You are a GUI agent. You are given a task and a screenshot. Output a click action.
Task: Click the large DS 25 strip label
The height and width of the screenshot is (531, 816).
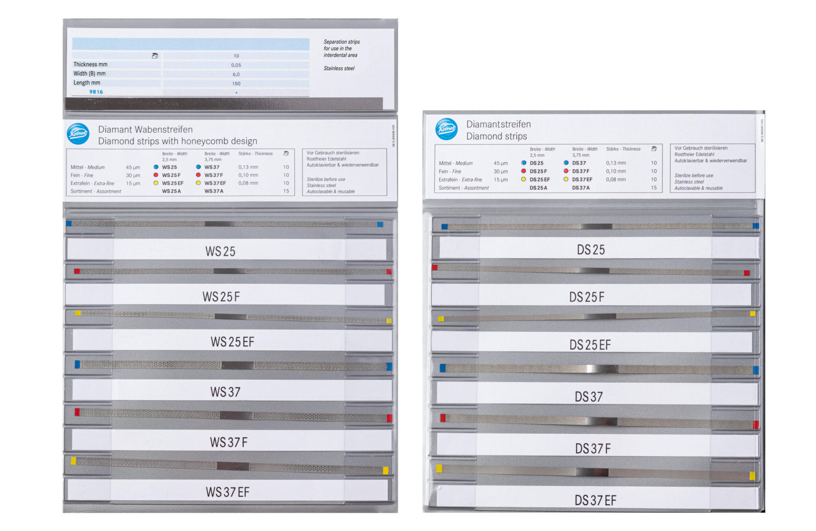tap(591, 250)
